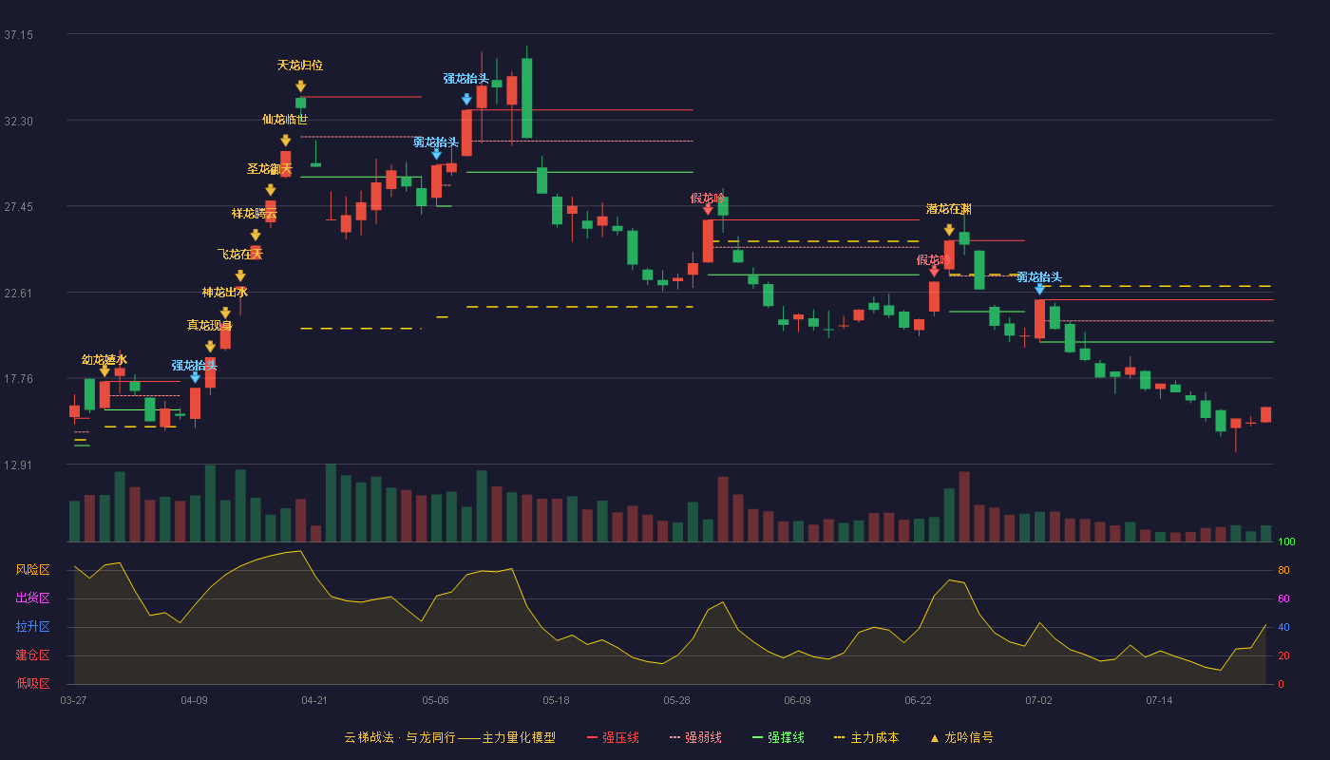Click the arrow marker under 祥龙腾云
The height and width of the screenshot is (760, 1330).
256,235
